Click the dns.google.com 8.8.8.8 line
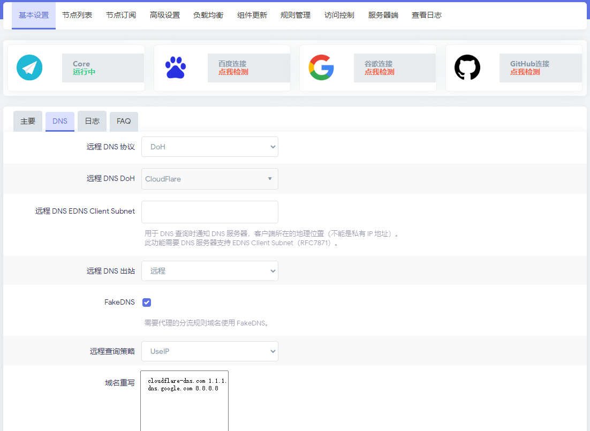Viewport: 590px width, 431px height. click(183, 389)
